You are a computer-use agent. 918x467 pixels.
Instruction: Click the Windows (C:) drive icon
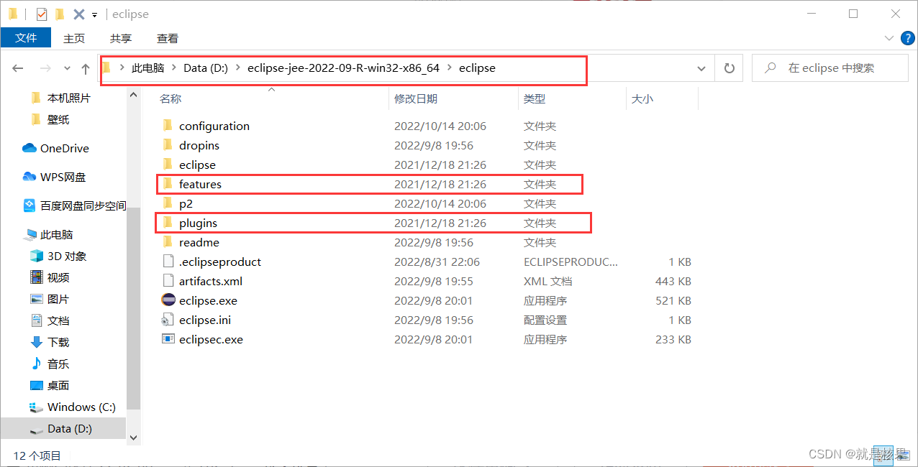(36, 407)
